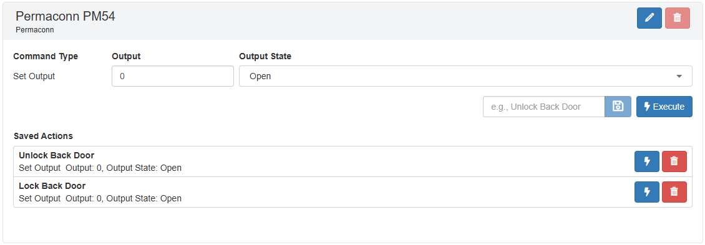Click the trash icon in the header
This screenshot has height=245, width=705.
(677, 18)
